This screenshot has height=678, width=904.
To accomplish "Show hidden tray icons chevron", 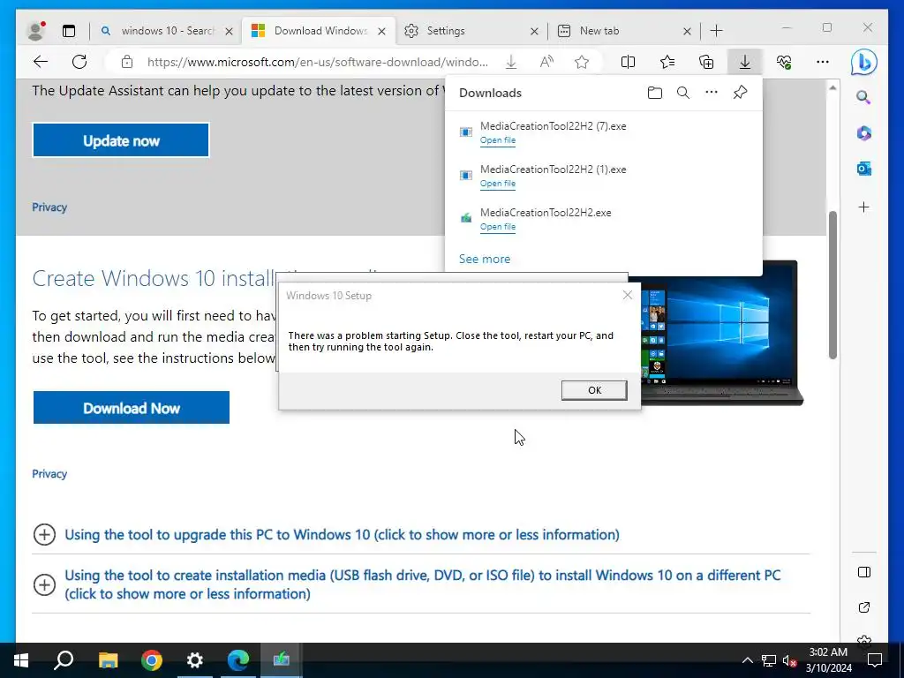I will (x=747, y=660).
